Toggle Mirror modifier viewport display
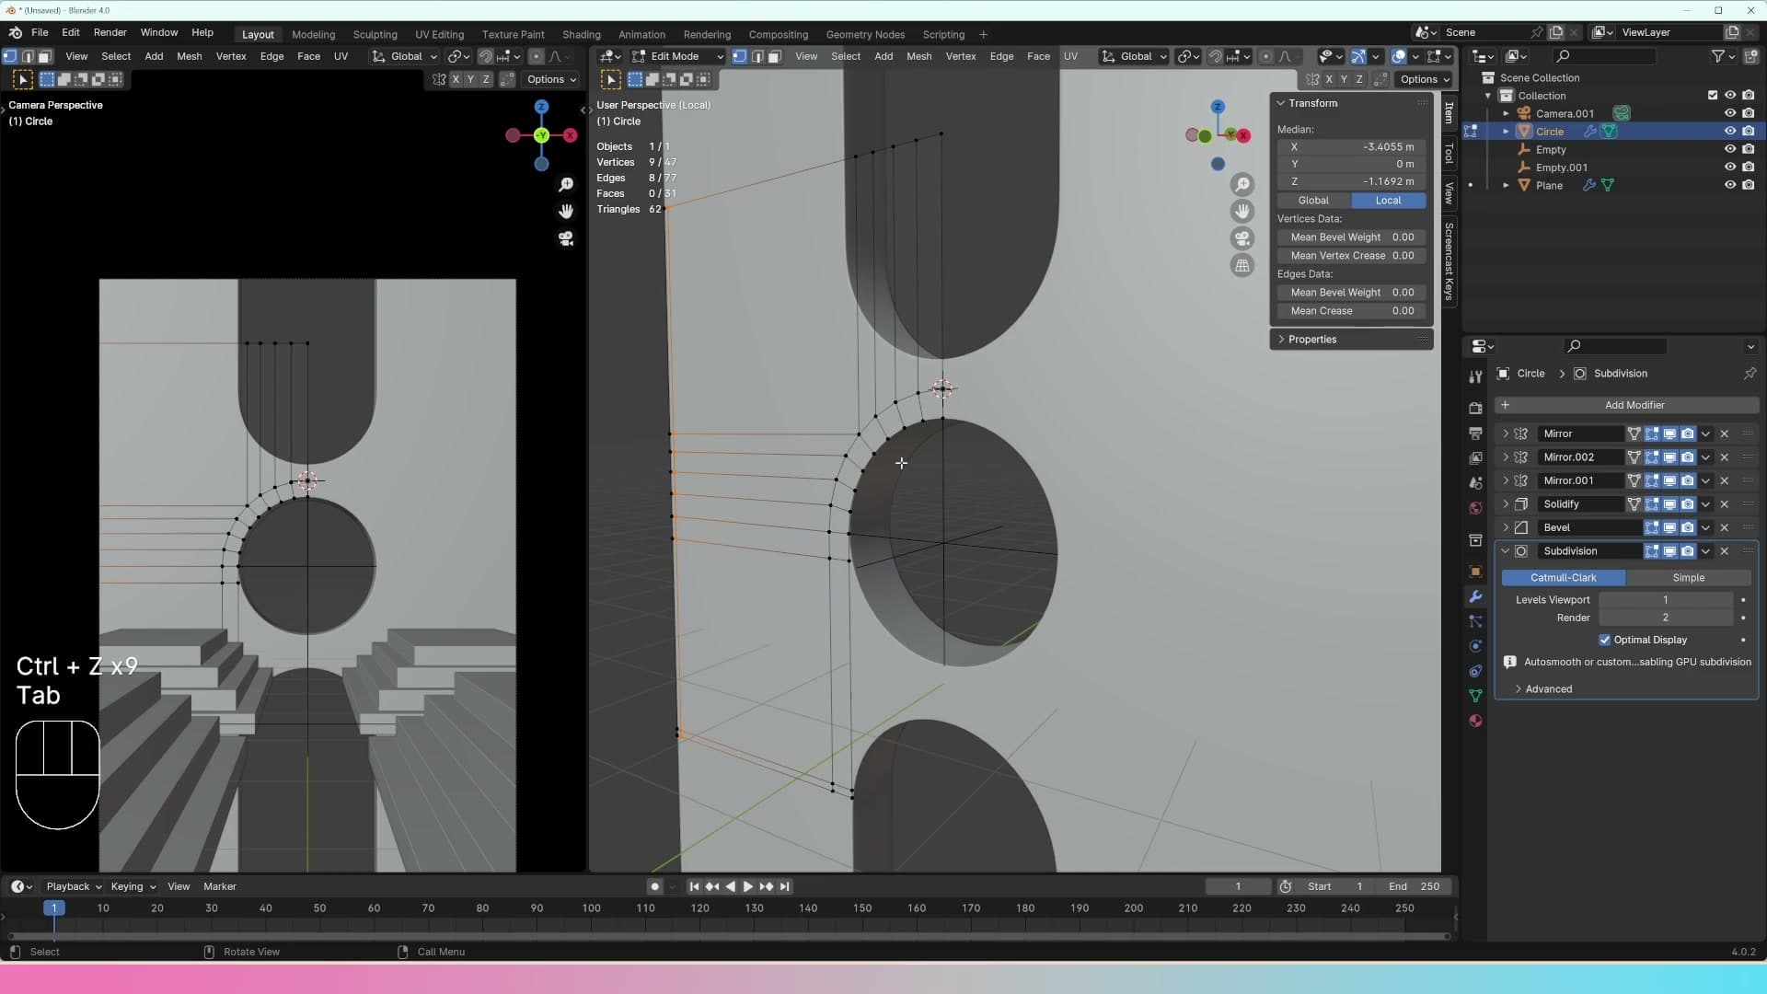This screenshot has width=1767, height=994. pyautogui.click(x=1669, y=433)
